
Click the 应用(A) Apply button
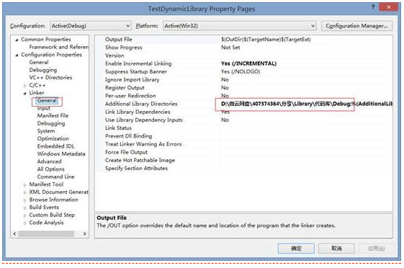(376, 249)
